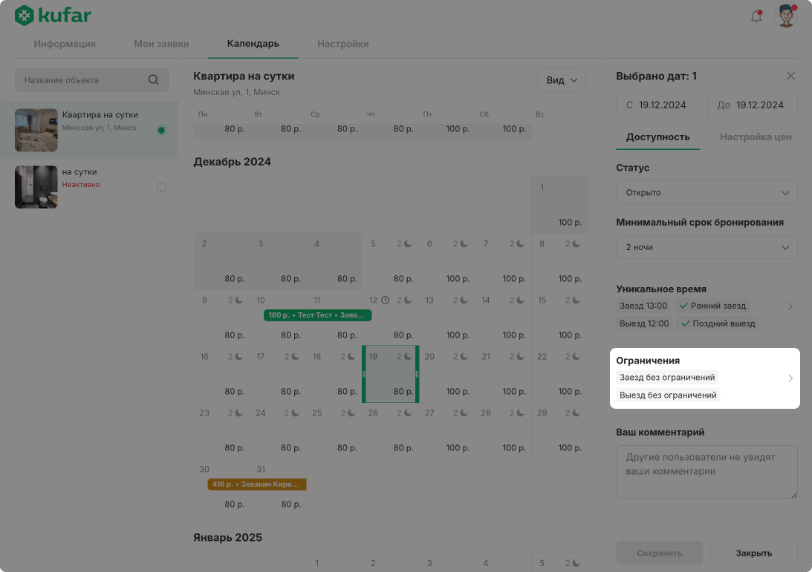812x572 pixels.
Task: Open the user profile avatar
Action: (x=785, y=16)
